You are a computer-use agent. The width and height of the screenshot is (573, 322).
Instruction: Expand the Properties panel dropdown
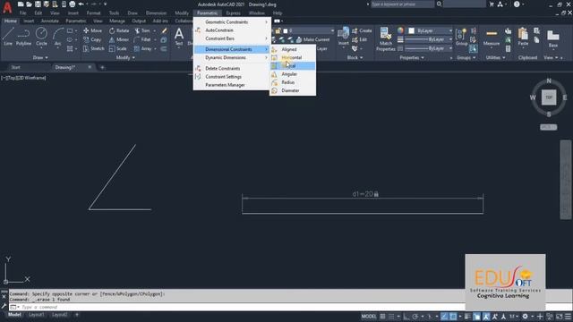[x=412, y=57]
